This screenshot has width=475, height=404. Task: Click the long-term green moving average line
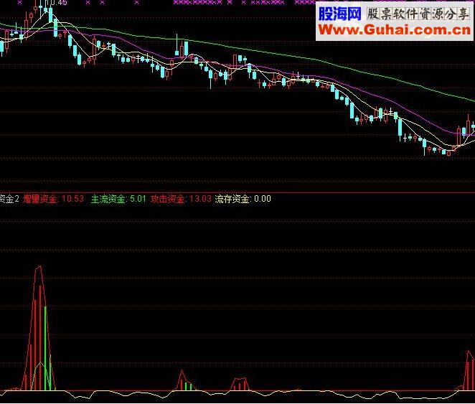236,47
